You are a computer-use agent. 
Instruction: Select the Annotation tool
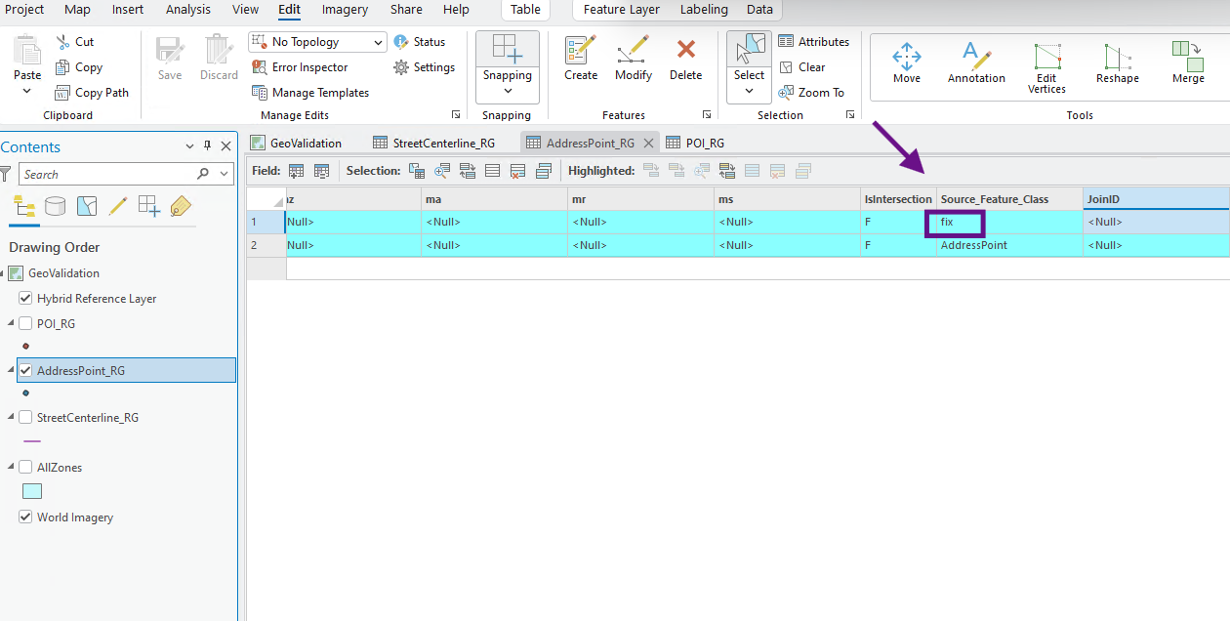pos(975,55)
